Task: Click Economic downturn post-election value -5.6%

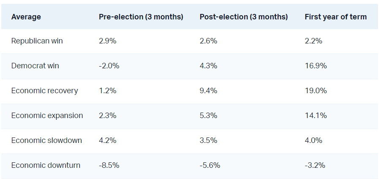Action: pyautogui.click(x=210, y=165)
